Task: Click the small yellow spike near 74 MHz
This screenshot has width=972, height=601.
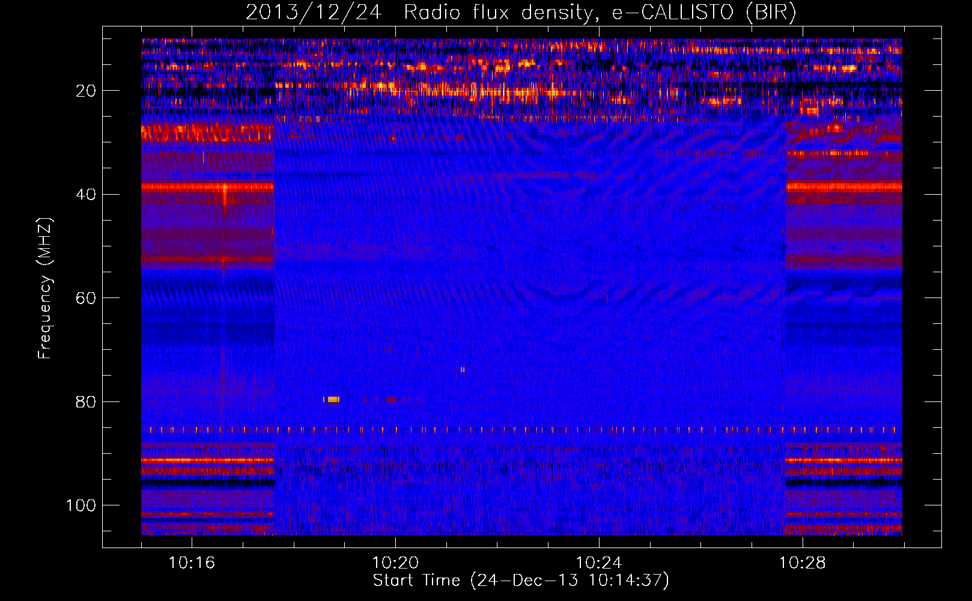Action: tap(463, 370)
